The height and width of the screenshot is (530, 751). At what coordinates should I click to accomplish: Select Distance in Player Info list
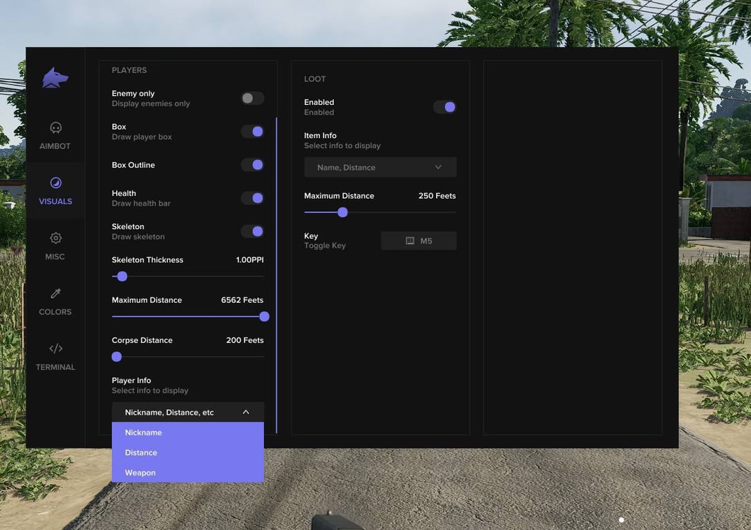pyautogui.click(x=188, y=453)
